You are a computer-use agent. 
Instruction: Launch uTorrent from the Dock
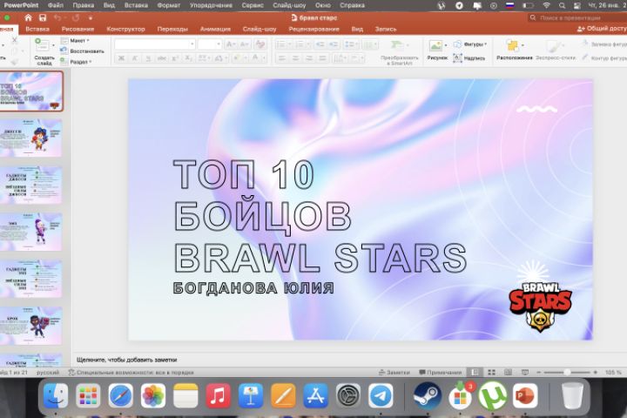point(493,395)
